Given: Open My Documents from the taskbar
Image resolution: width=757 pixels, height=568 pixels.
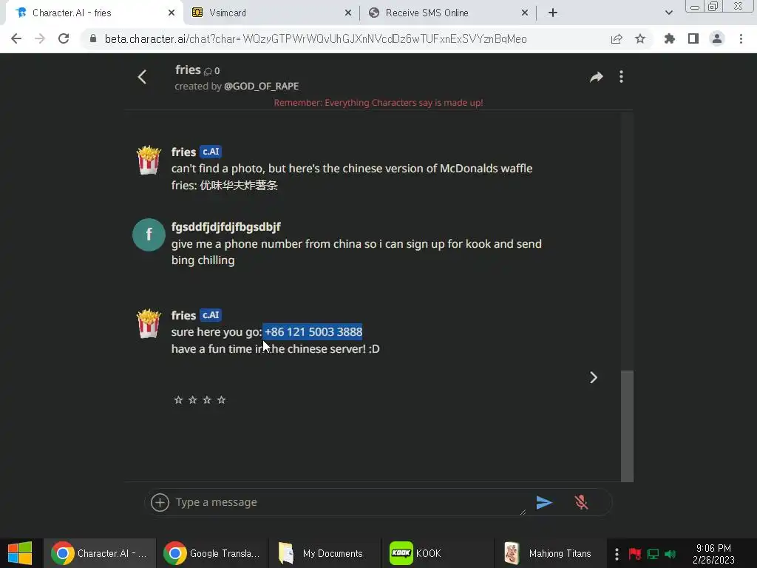Looking at the screenshot, I should click(325, 553).
